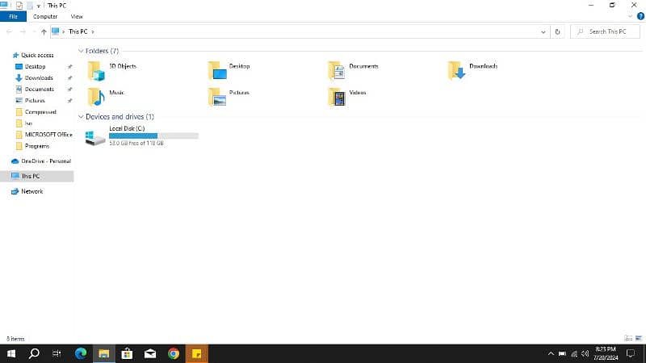646x363 pixels.
Task: Open the Videos folder
Action: coord(338,97)
